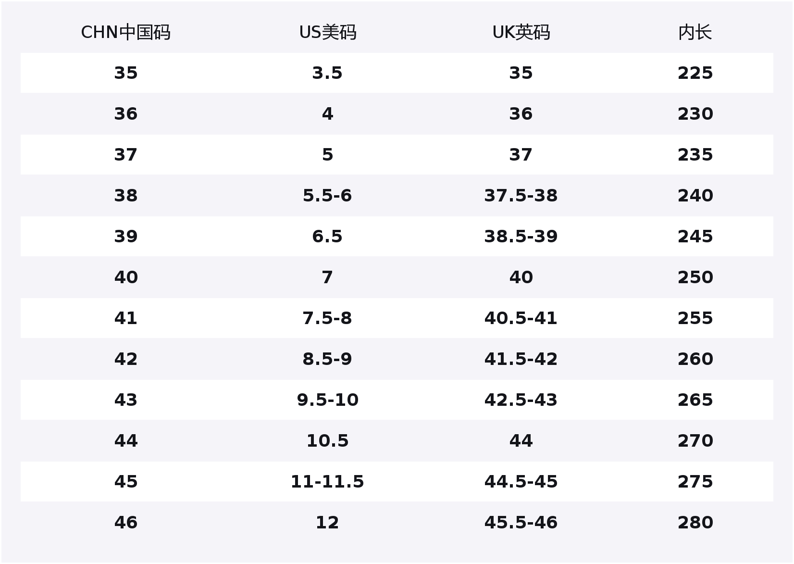794x564 pixels.
Task: Select the US size 5.5-6 cell
Action: [327, 196]
